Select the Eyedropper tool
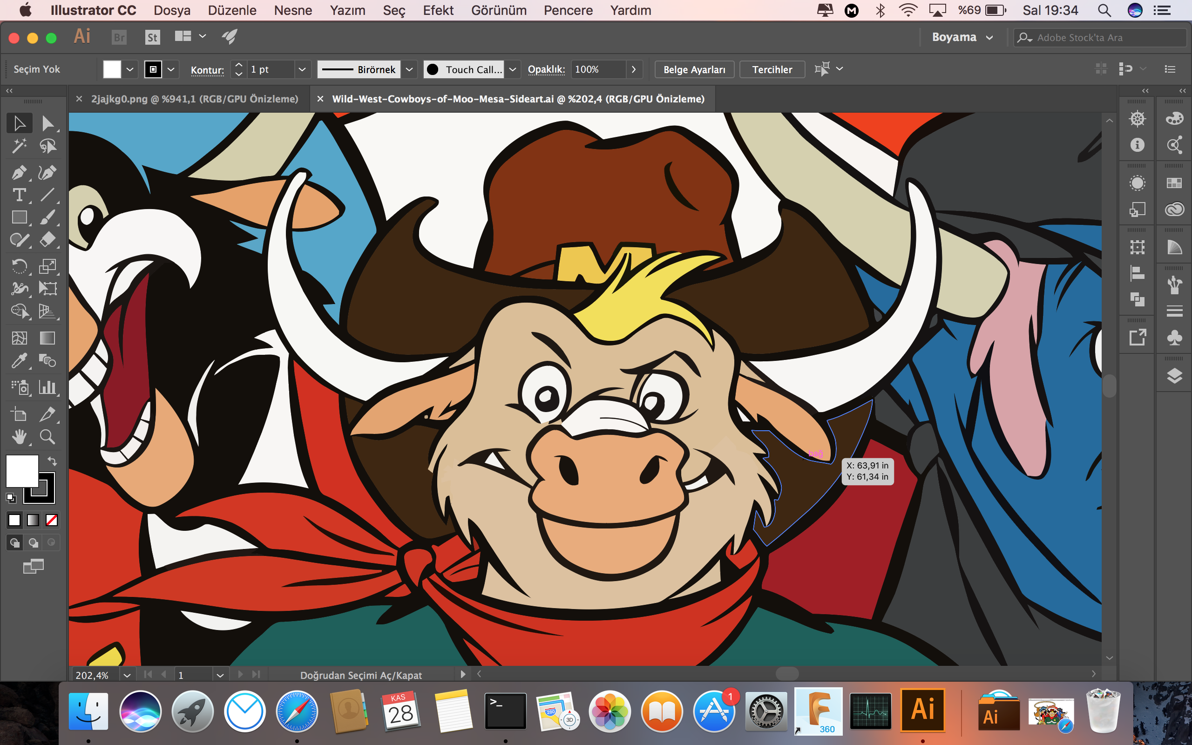The width and height of the screenshot is (1192, 745). click(x=20, y=361)
